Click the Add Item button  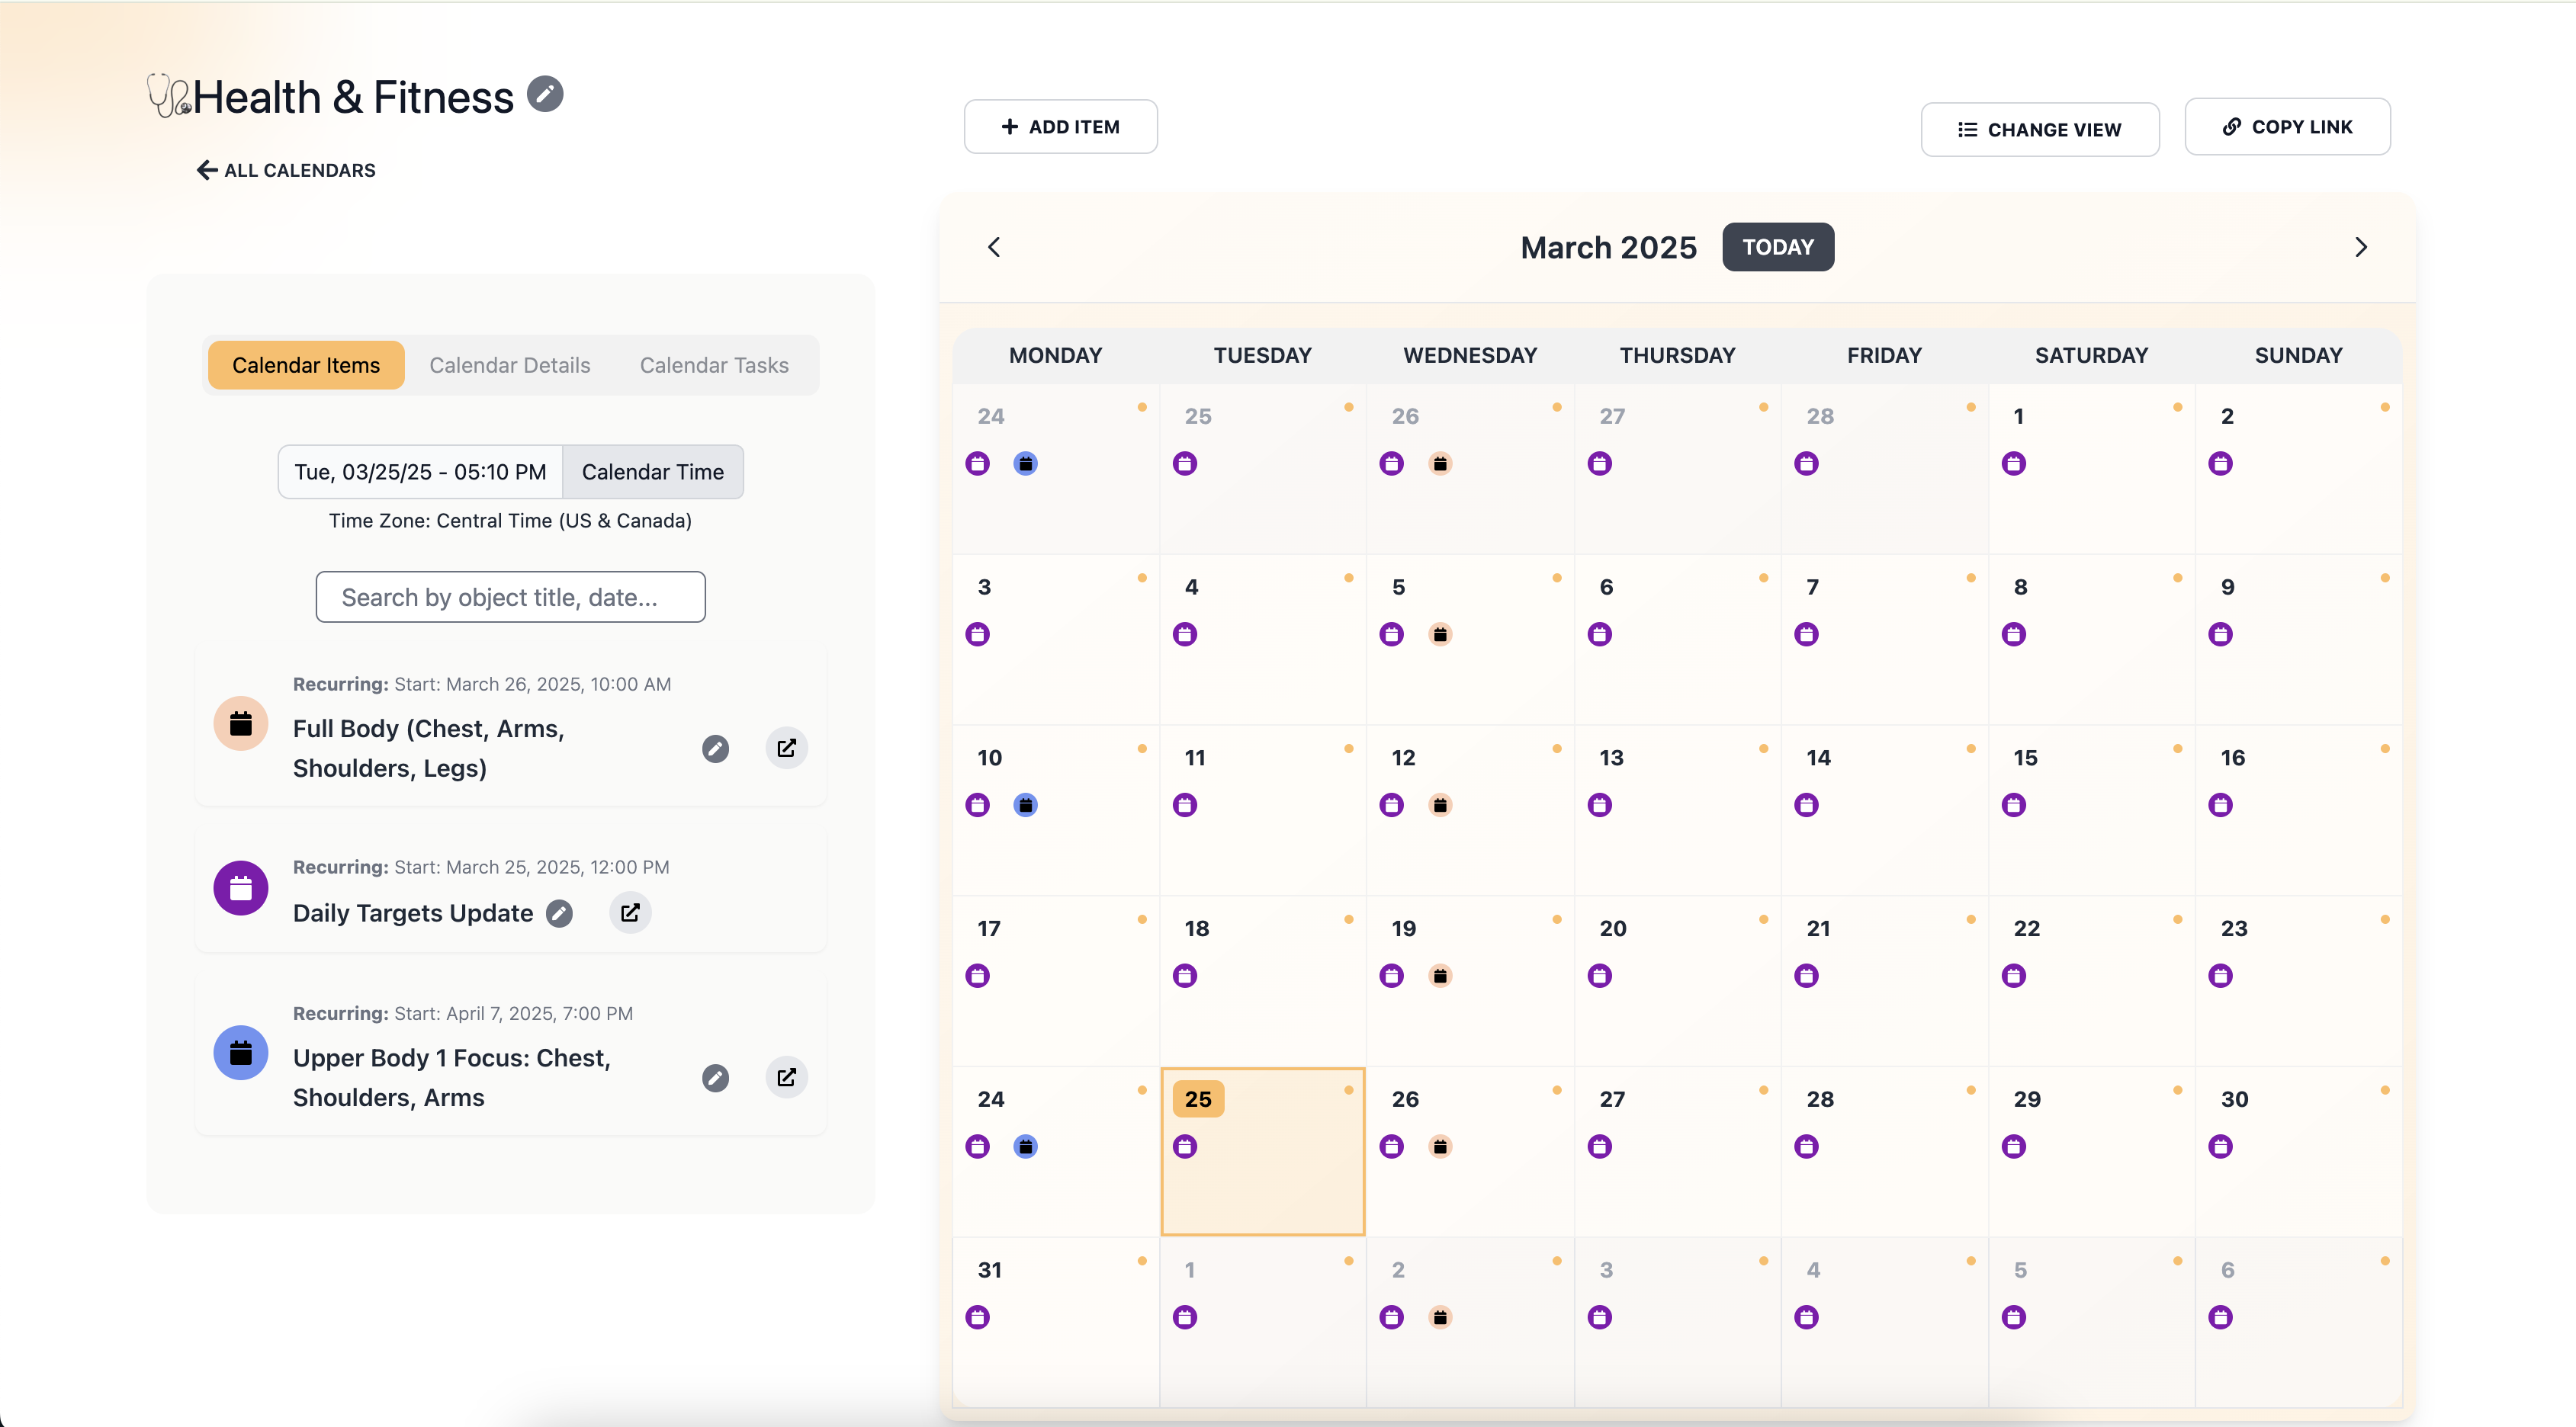click(x=1060, y=126)
